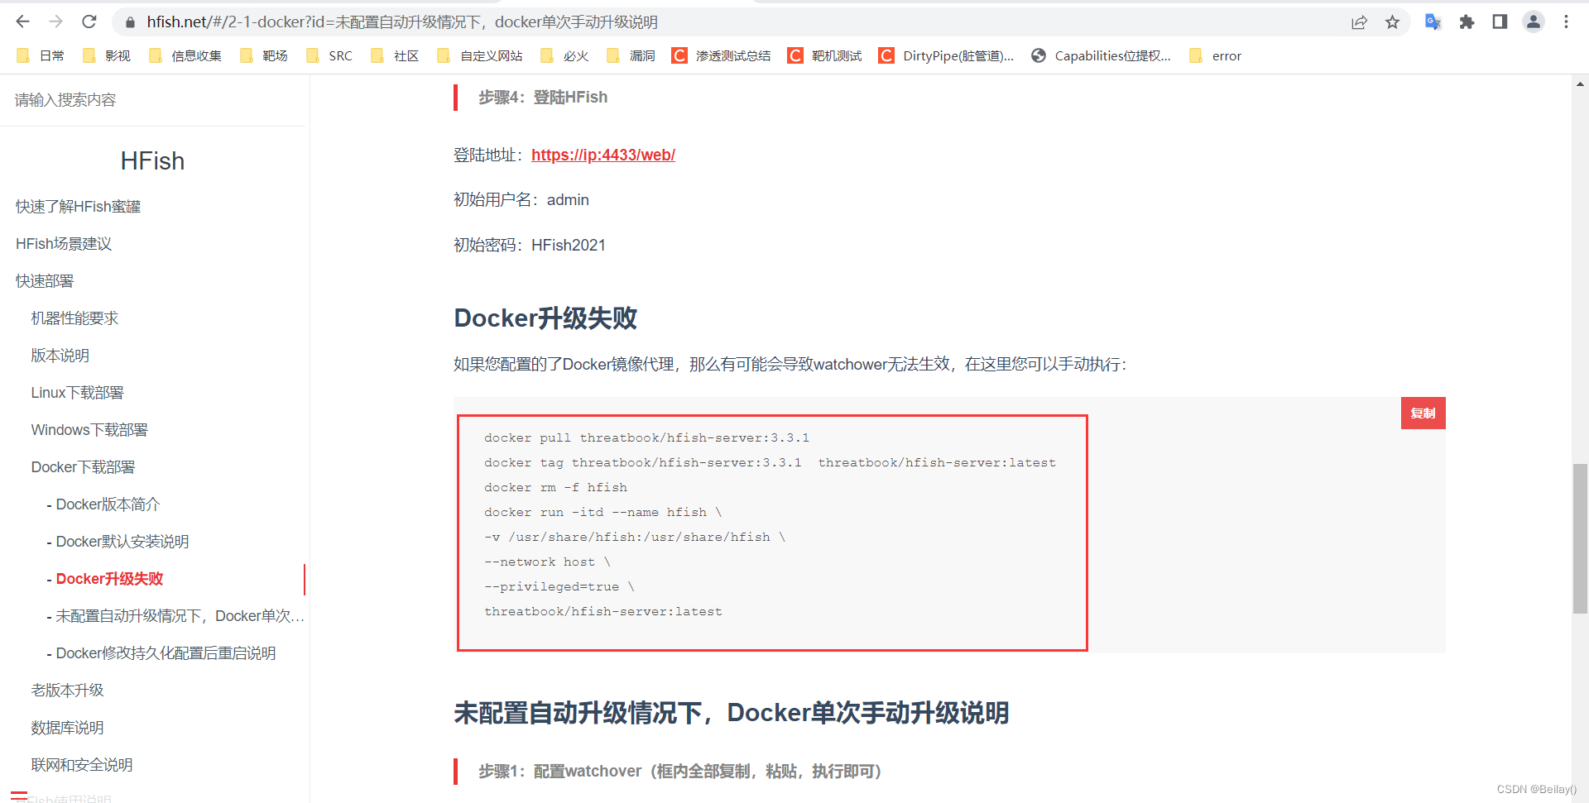
Task: Open the extensions puzzle icon
Action: pos(1467,22)
